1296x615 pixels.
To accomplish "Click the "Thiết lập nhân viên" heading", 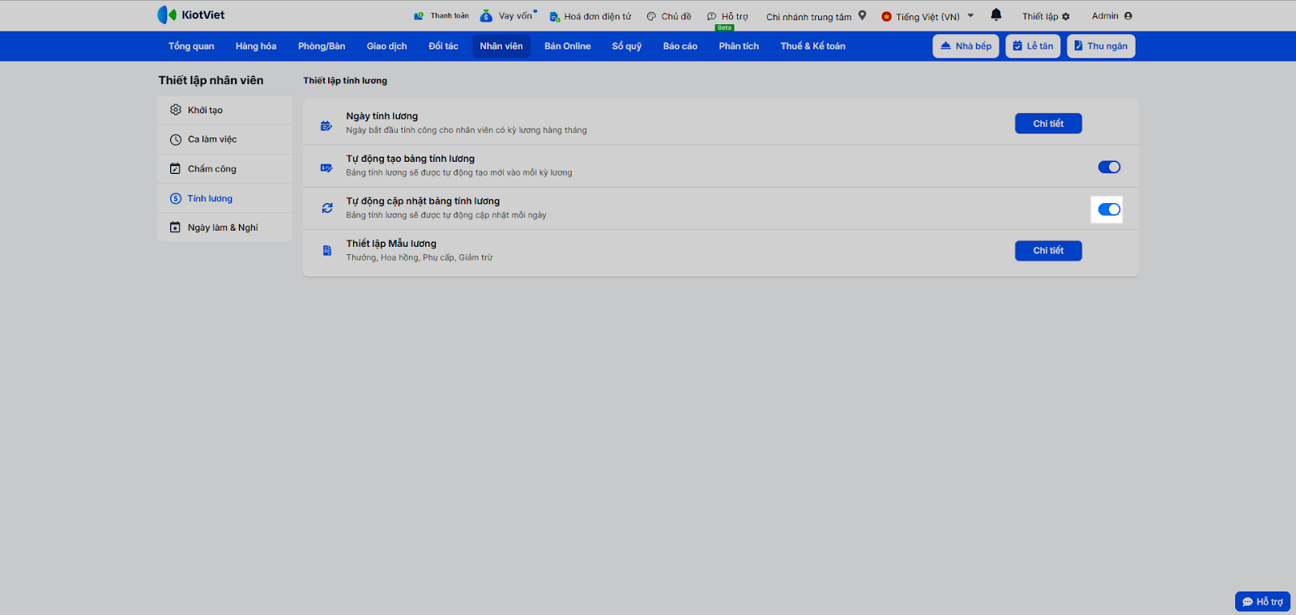I will (211, 80).
